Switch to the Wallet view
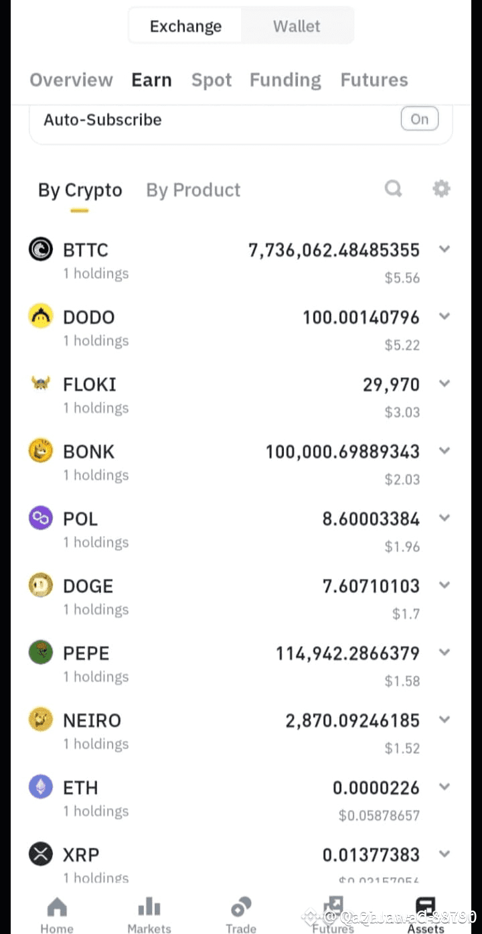This screenshot has height=934, width=482. (x=297, y=27)
